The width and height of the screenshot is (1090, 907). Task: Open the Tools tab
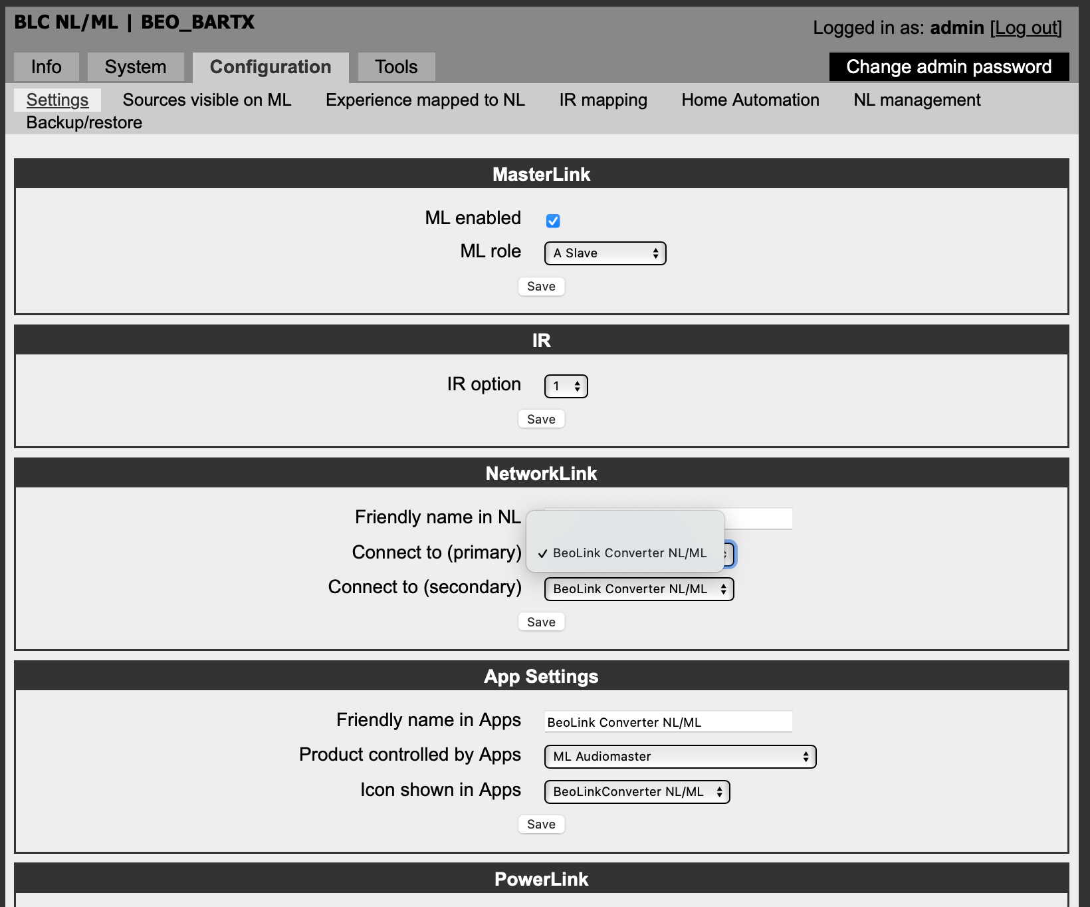pos(396,67)
